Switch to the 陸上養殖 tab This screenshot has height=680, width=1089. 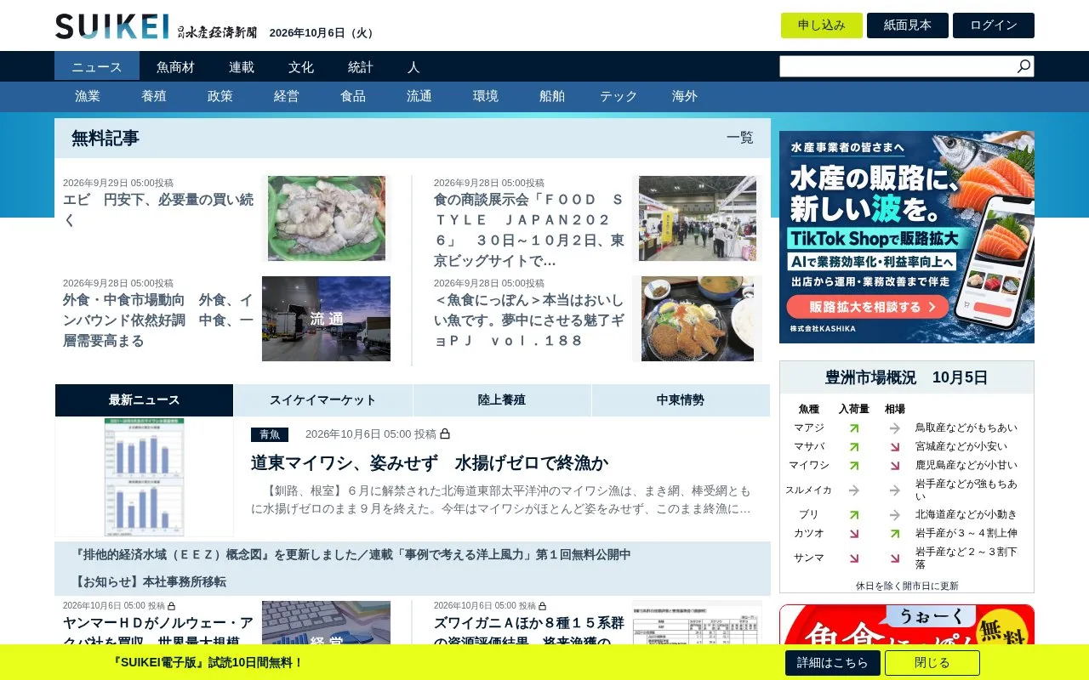[502, 400]
